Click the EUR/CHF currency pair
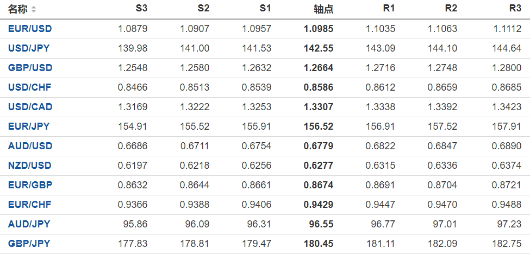Image resolution: width=530 pixels, height=254 pixels. [30, 205]
